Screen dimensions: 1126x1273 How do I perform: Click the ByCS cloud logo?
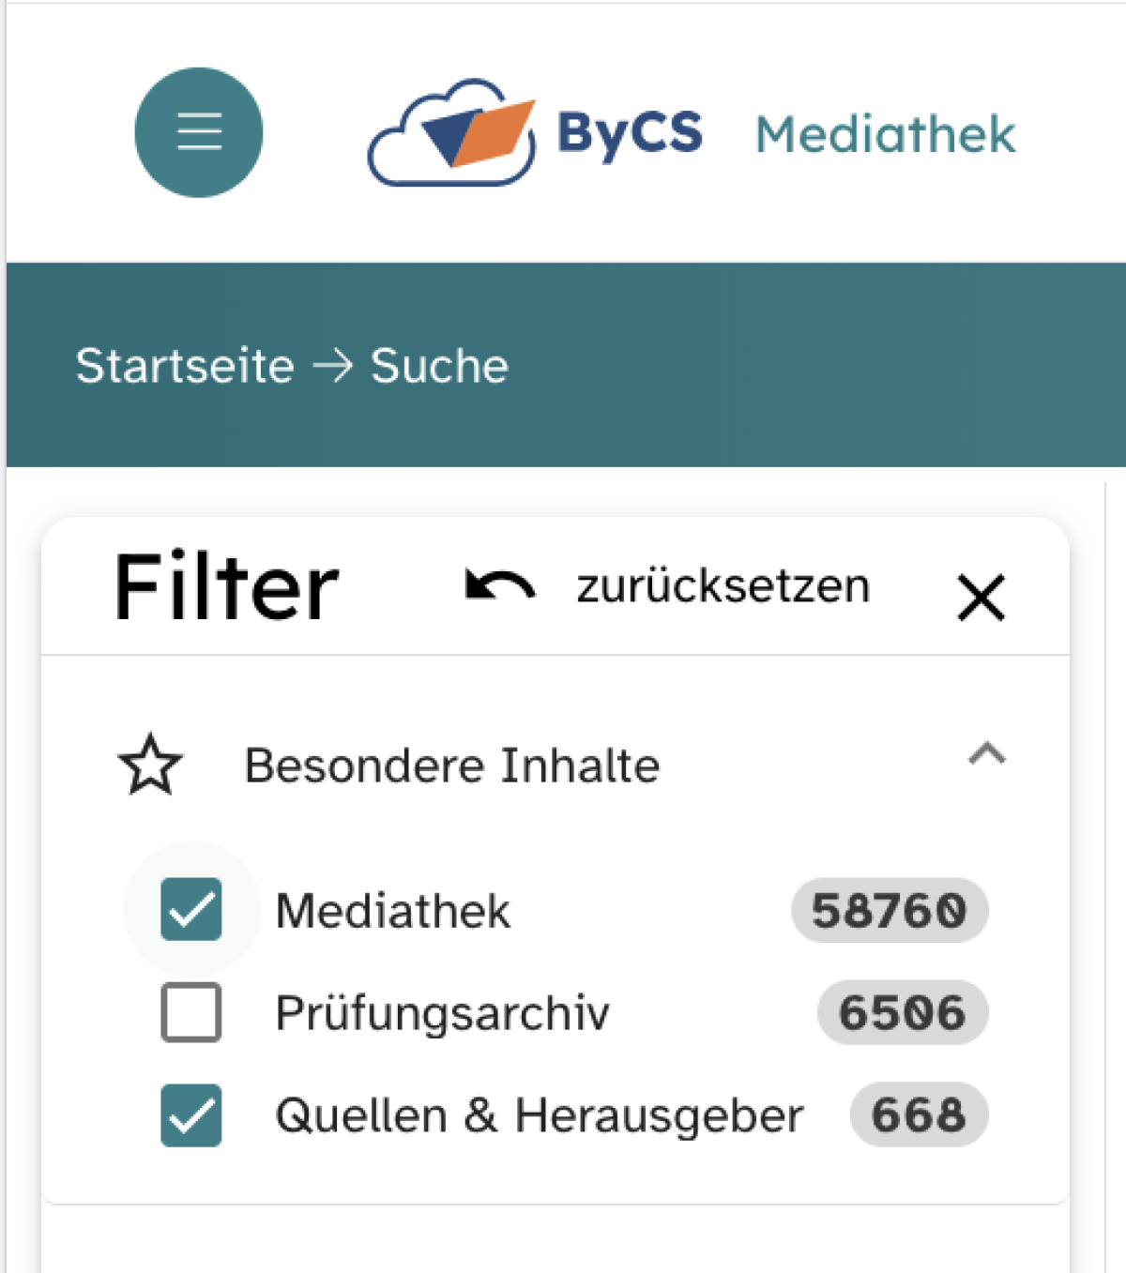(x=452, y=133)
